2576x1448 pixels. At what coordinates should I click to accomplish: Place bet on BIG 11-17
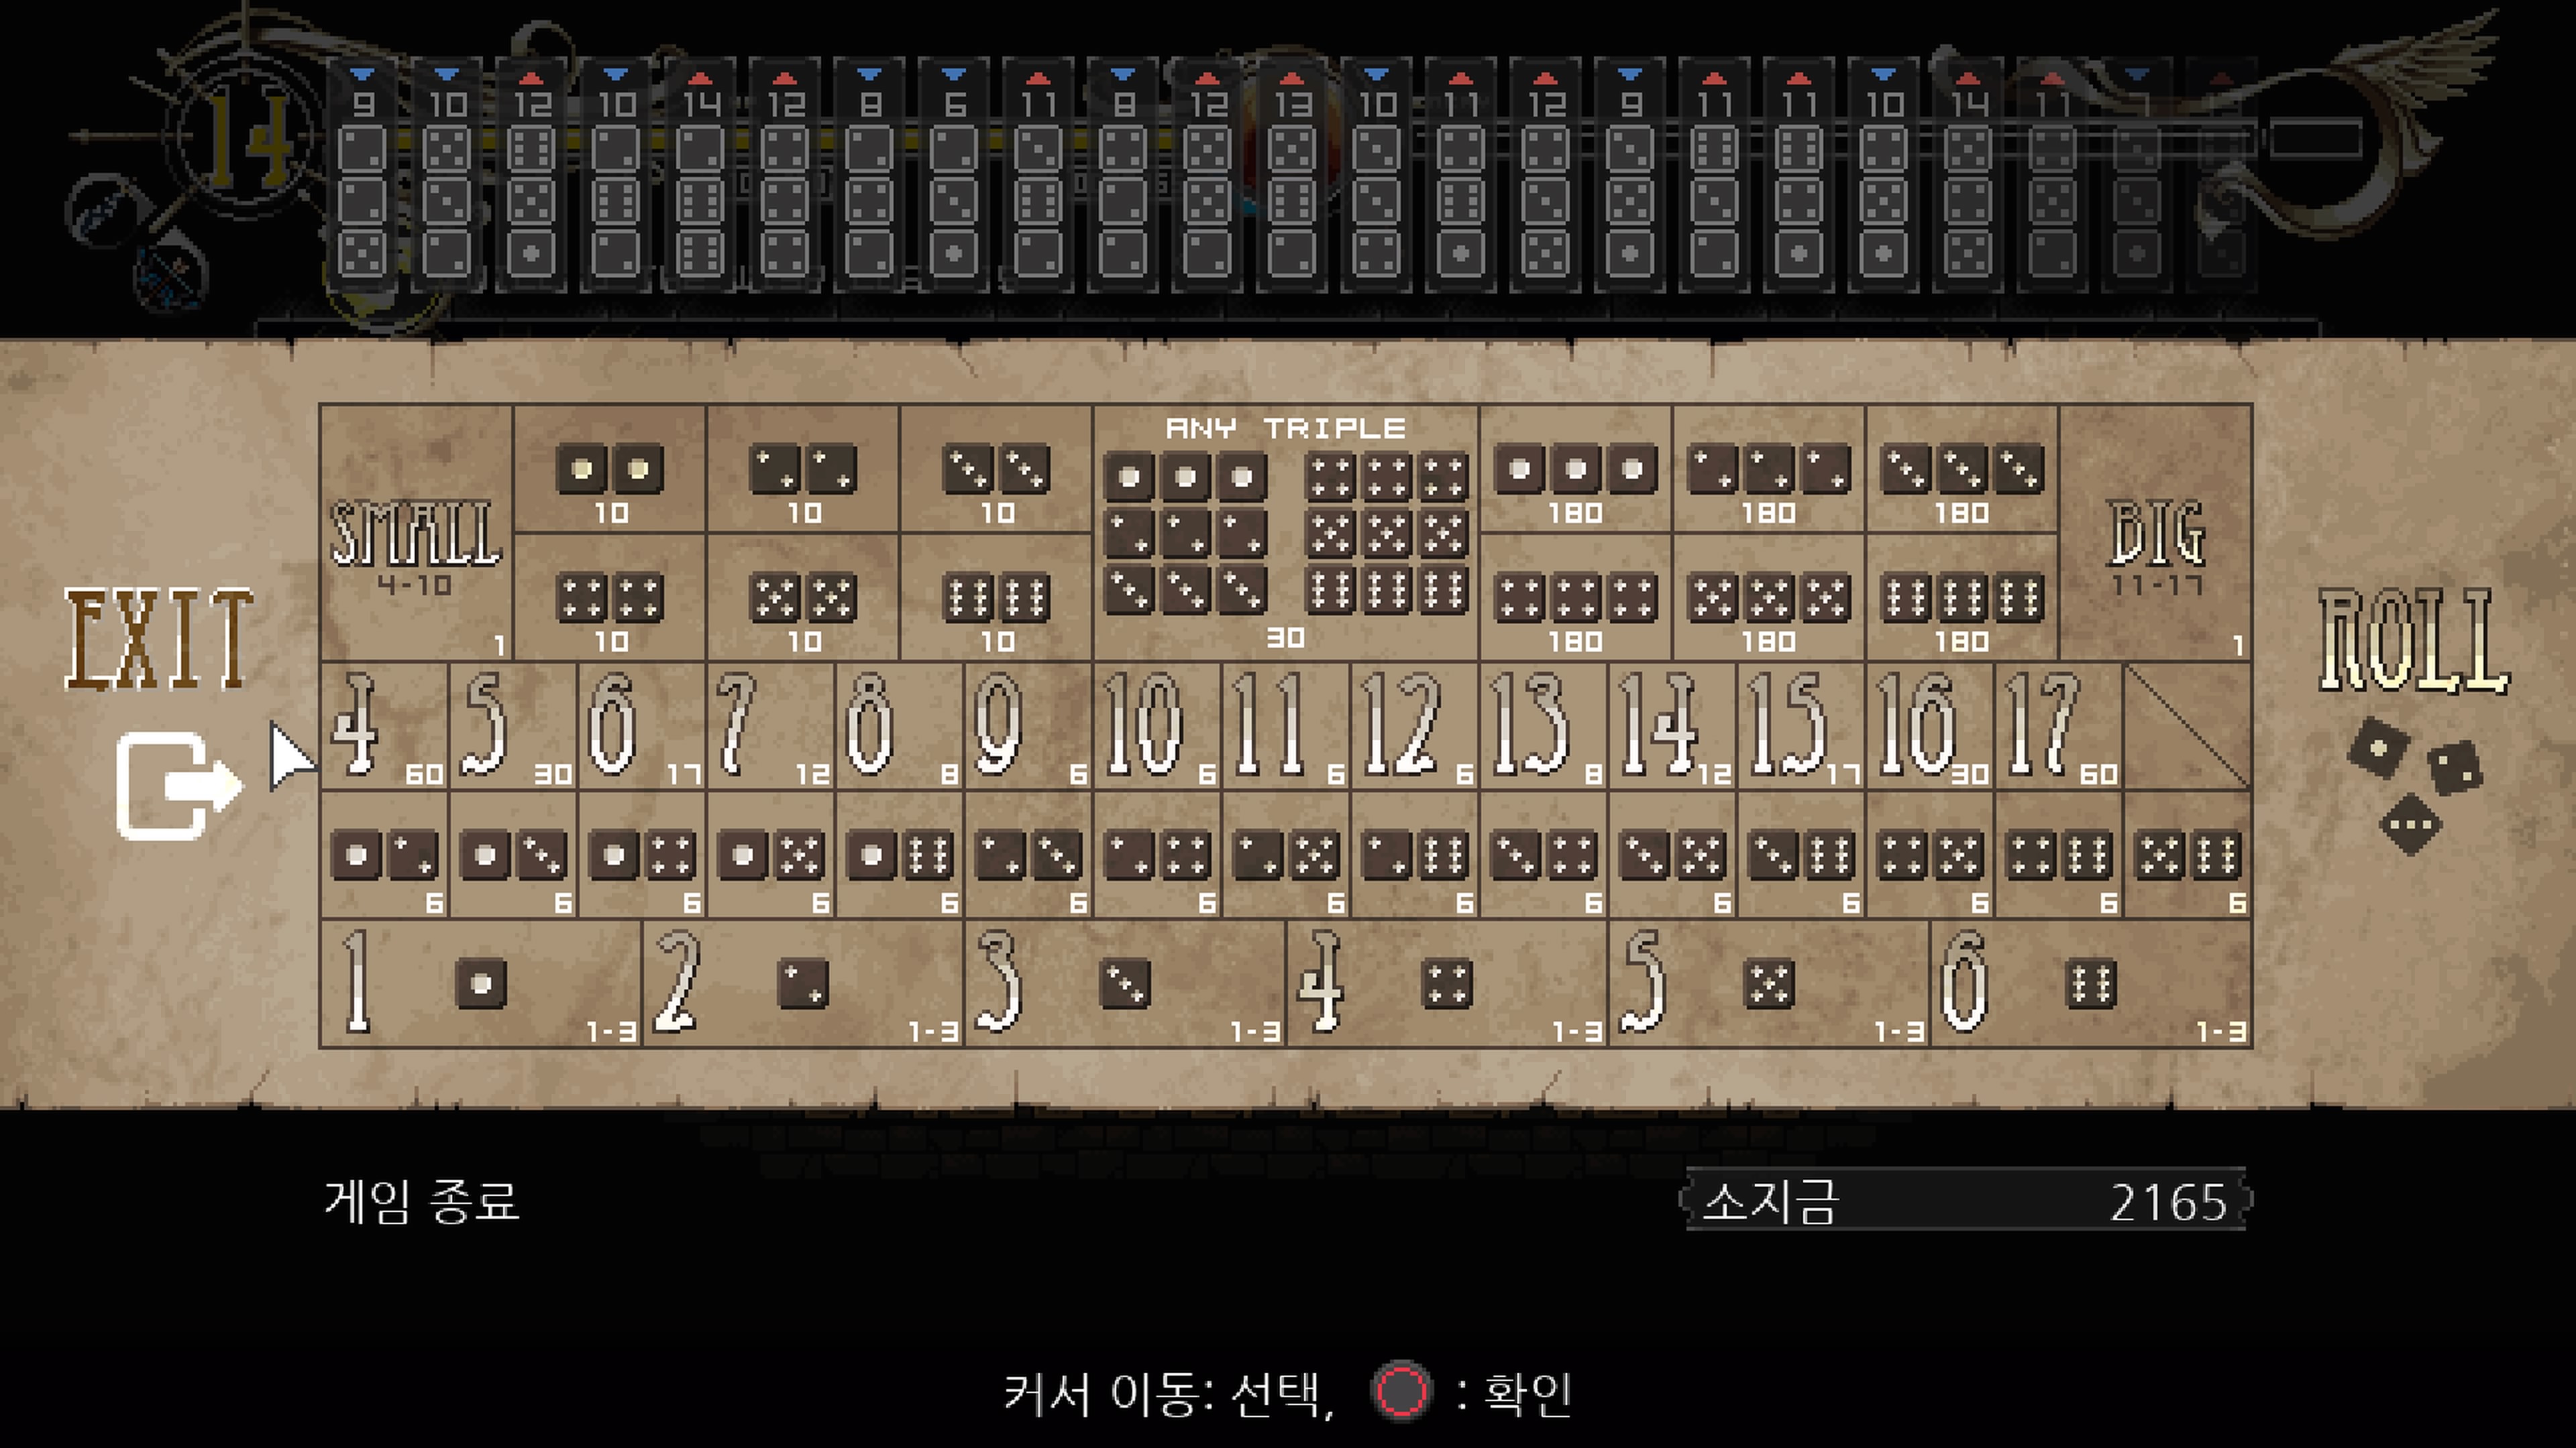tap(2155, 534)
